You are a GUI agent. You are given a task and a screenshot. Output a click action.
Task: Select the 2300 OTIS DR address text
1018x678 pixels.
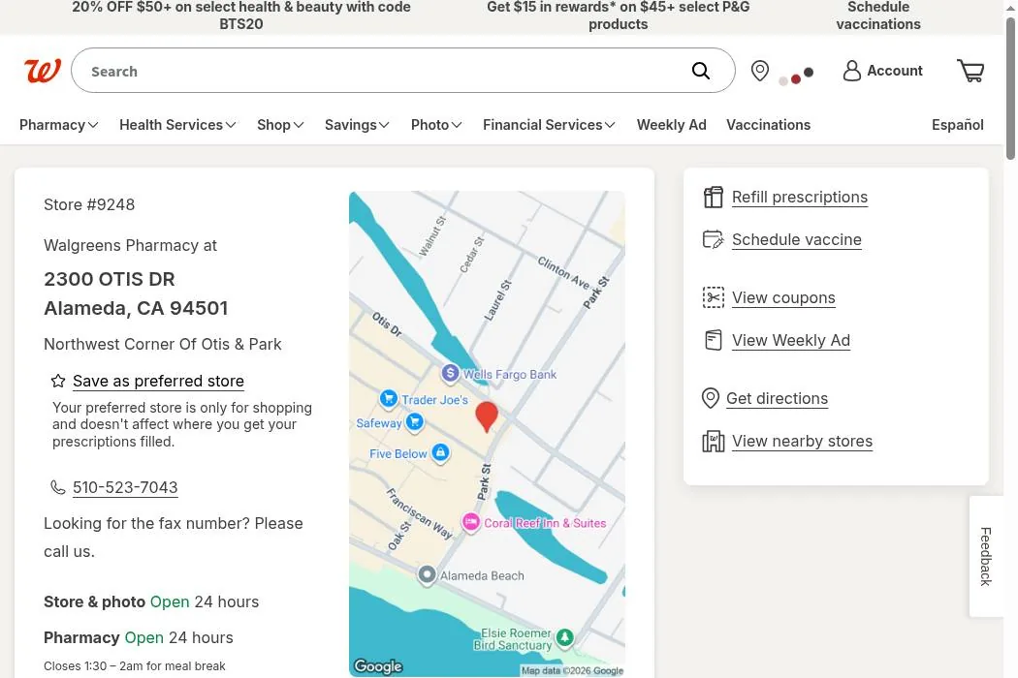109,279
